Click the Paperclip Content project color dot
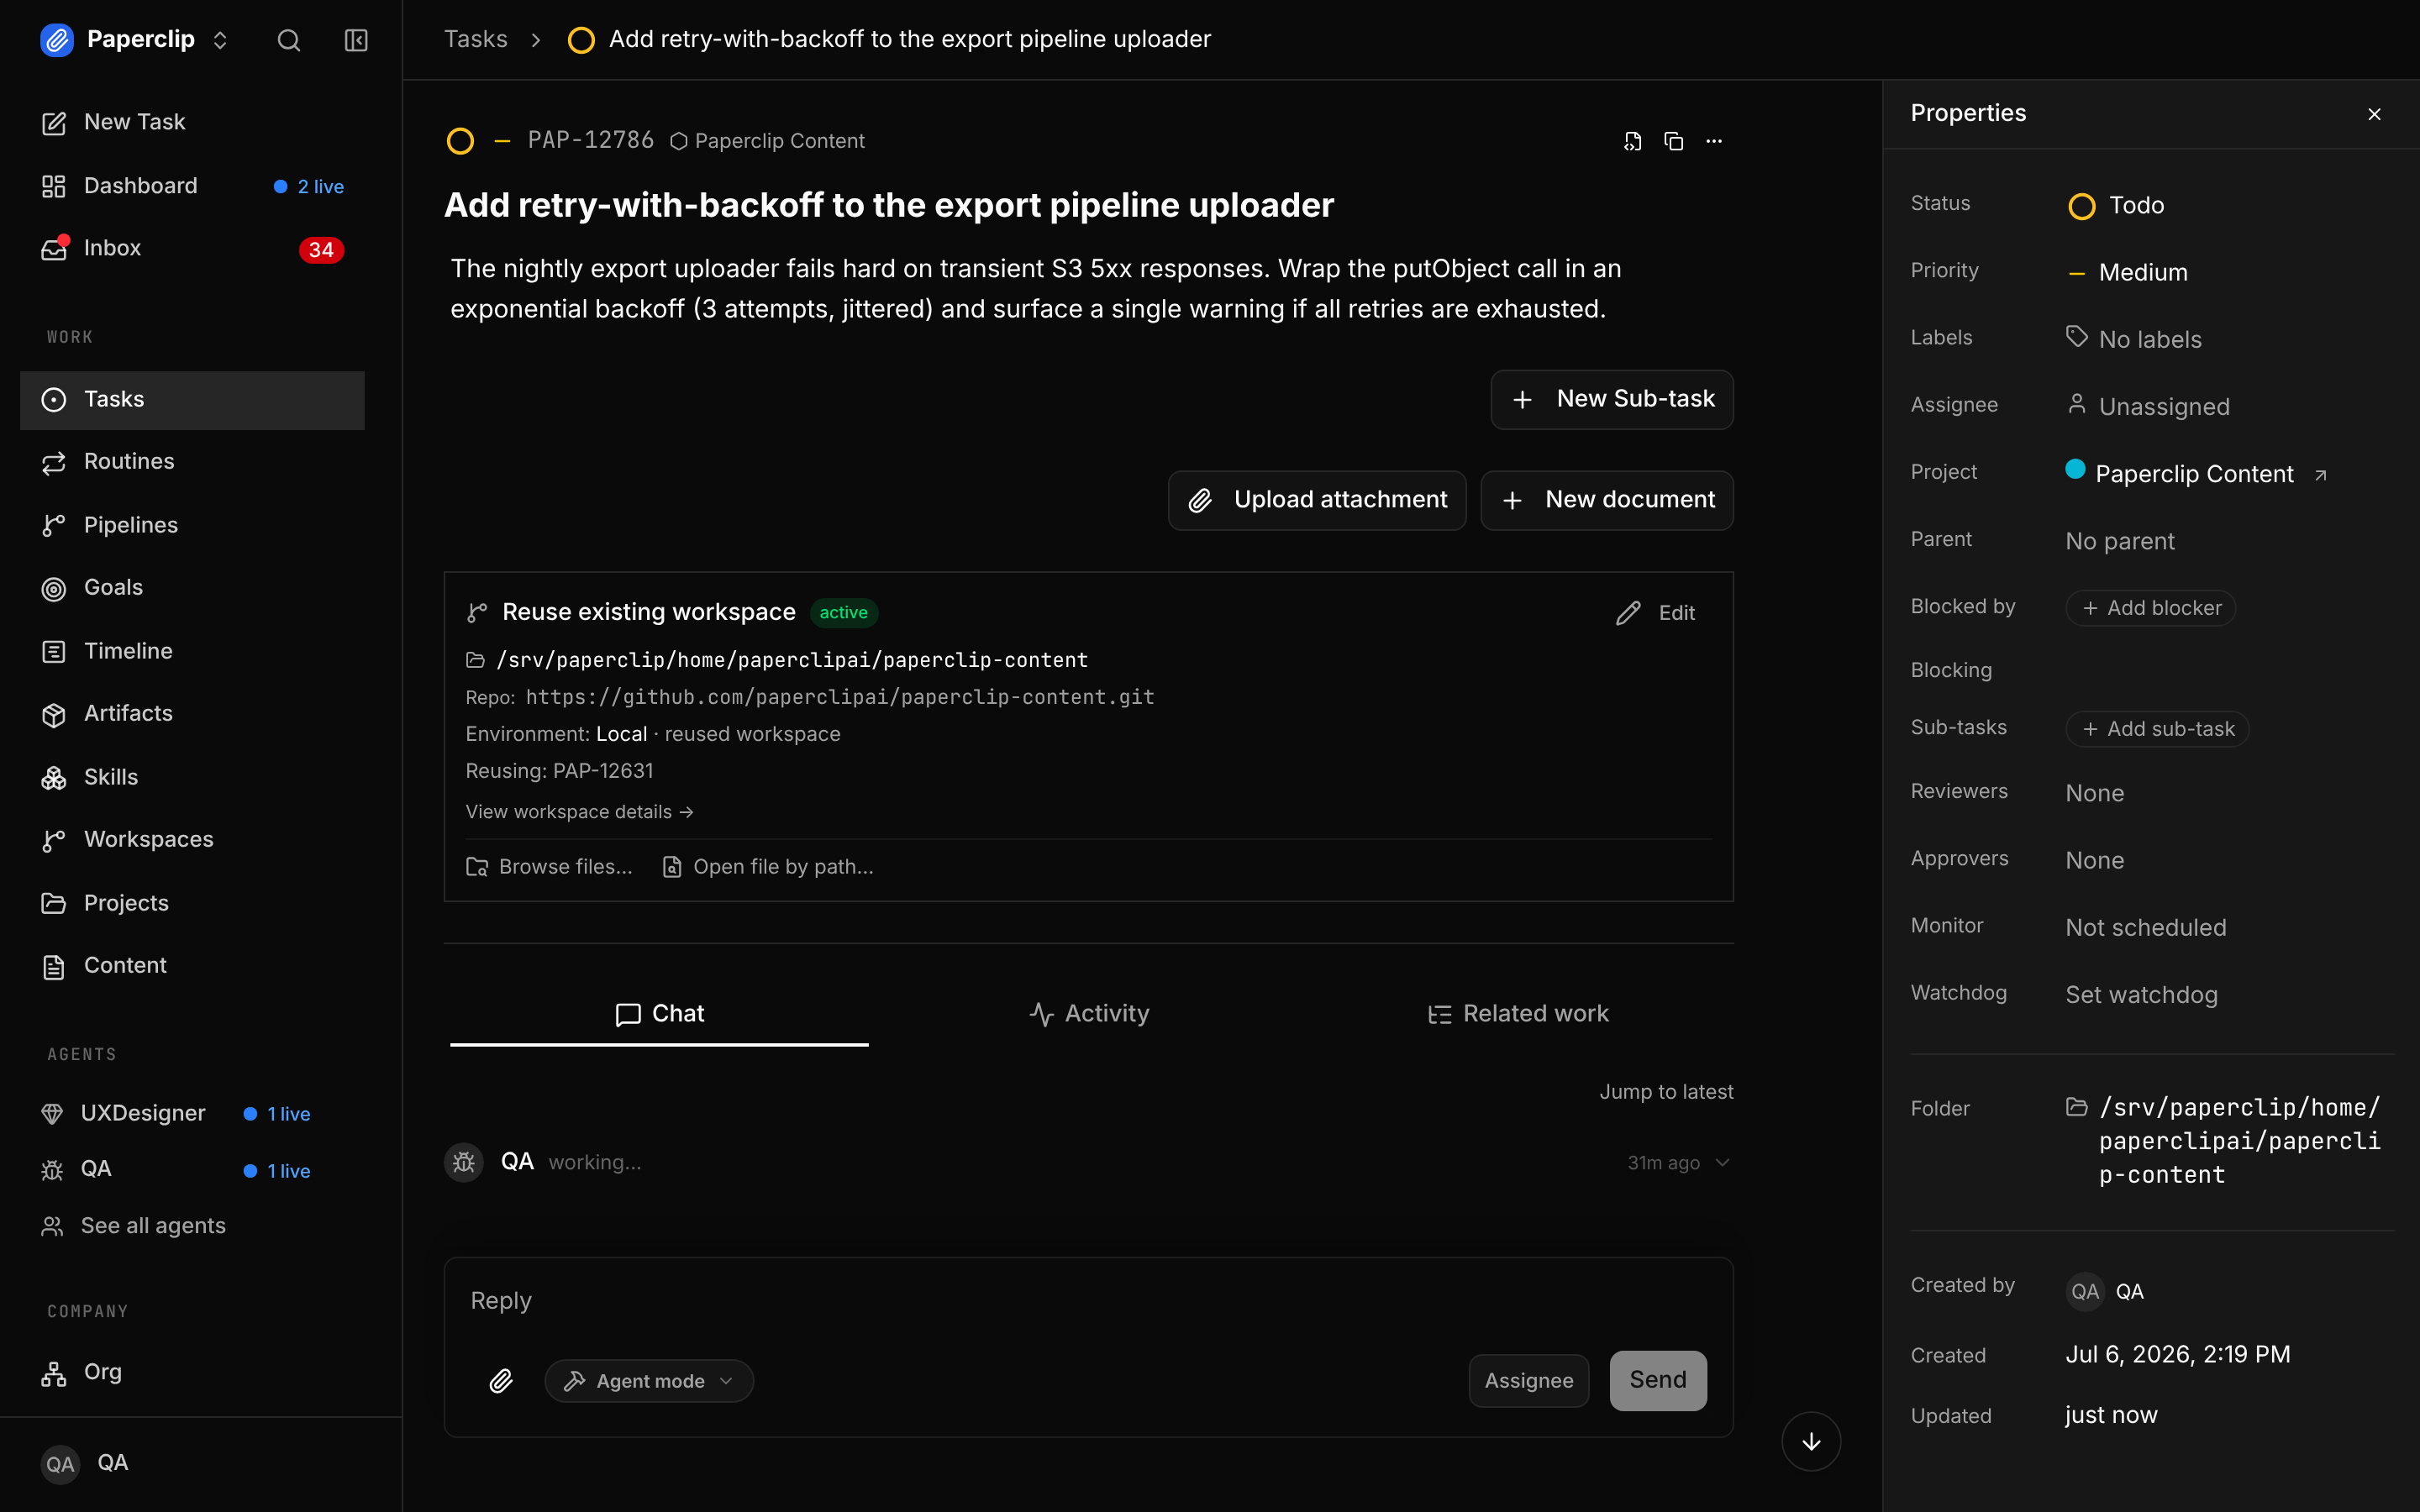This screenshot has width=2420, height=1512. tap(2075, 469)
